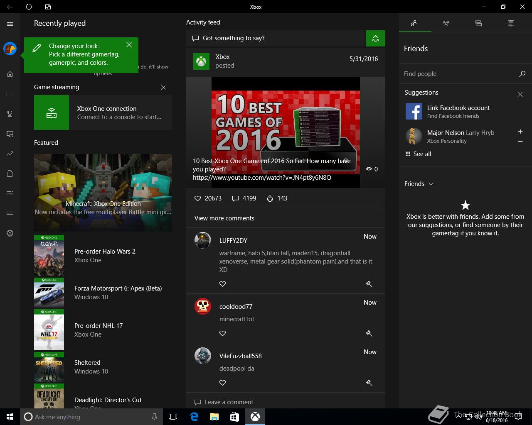
Task: Click Cortana Ask me anything box
Action: 91,417
